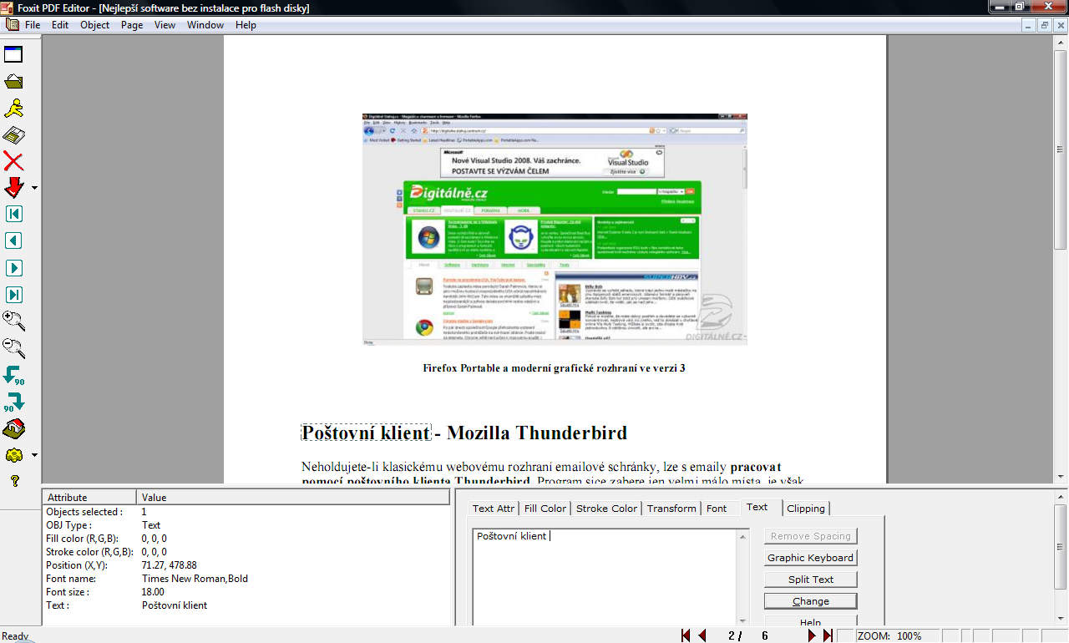
Task: Click the yellow flower icon in left toolbar
Action: pyautogui.click(x=13, y=455)
